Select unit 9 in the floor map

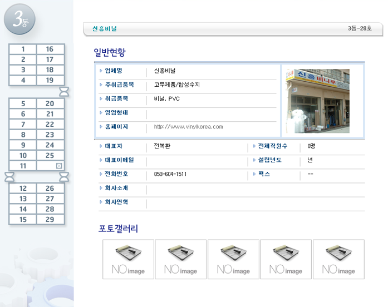click(23, 145)
